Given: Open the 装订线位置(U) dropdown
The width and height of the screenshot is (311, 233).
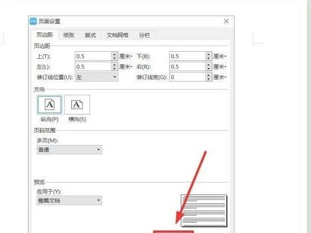Looking at the screenshot, I should (97, 77).
